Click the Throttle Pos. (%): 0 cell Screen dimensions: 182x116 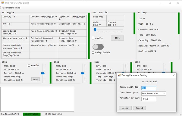[44, 47]
